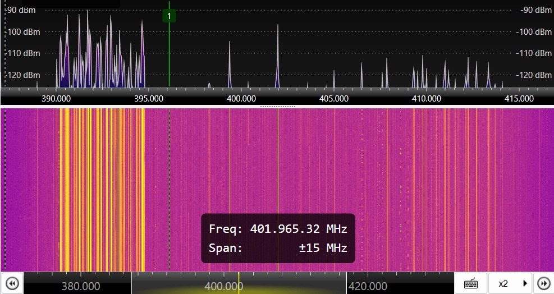Click the 380.000 label on the band navigator
554x294 pixels.
tap(81, 286)
